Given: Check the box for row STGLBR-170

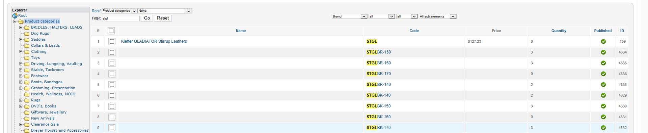Looking at the screenshot, I should (x=112, y=74).
